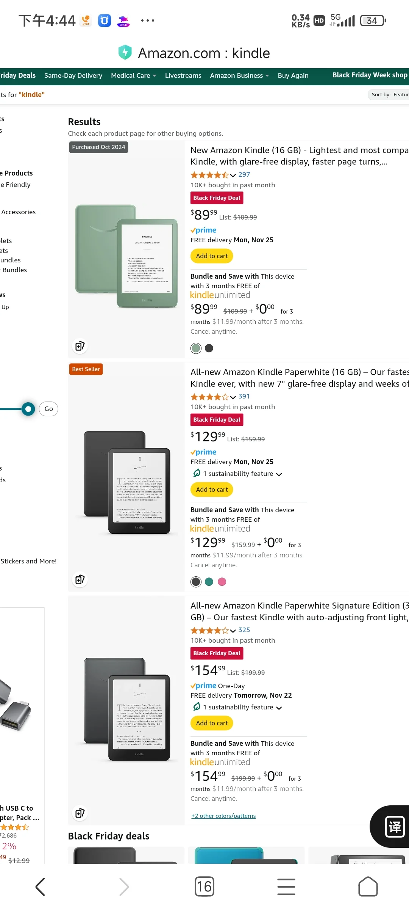
Task: Select the pink color swatch for Paperwhite
Action: 222,582
